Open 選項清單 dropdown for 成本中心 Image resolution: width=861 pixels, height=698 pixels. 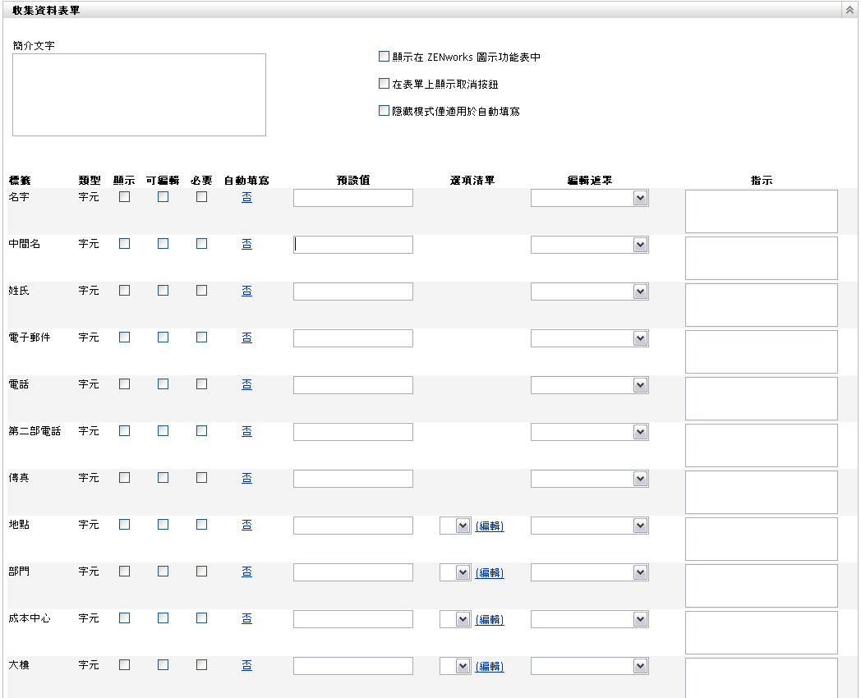[463, 619]
